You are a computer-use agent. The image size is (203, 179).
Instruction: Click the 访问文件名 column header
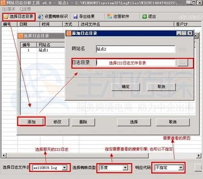pos(126,24)
